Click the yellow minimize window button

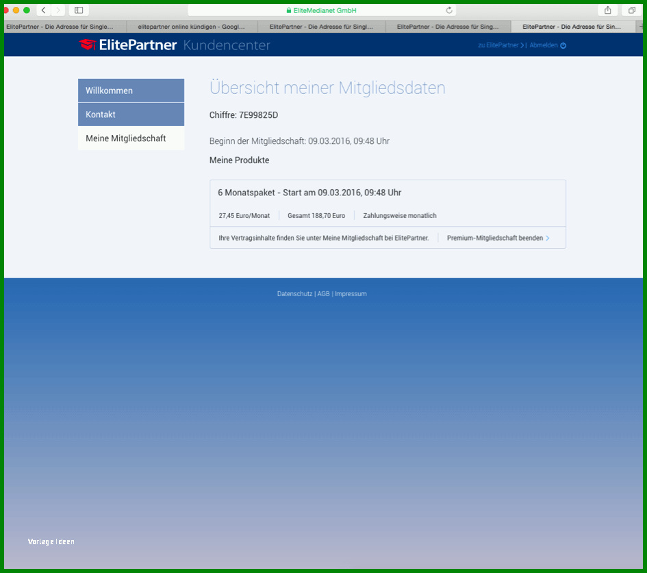pyautogui.click(x=16, y=10)
